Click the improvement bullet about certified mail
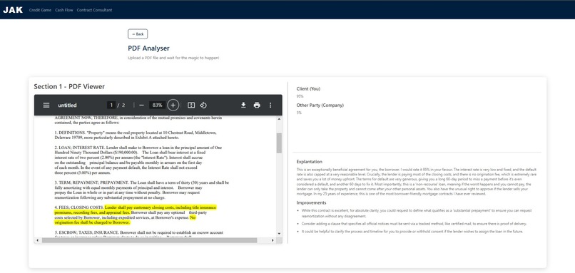 (x=414, y=224)
